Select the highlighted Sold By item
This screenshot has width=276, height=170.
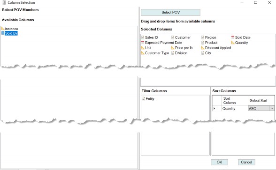point(11,33)
